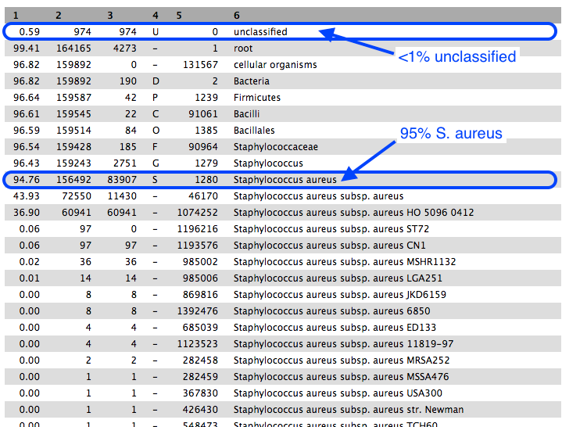Select the 36.90 percentage cell
The width and height of the screenshot is (562, 427).
point(27,213)
